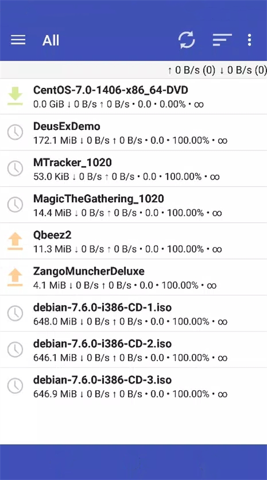Tap CentOS green download arrow icon
Screen dimensions: 267x480
coord(15,96)
